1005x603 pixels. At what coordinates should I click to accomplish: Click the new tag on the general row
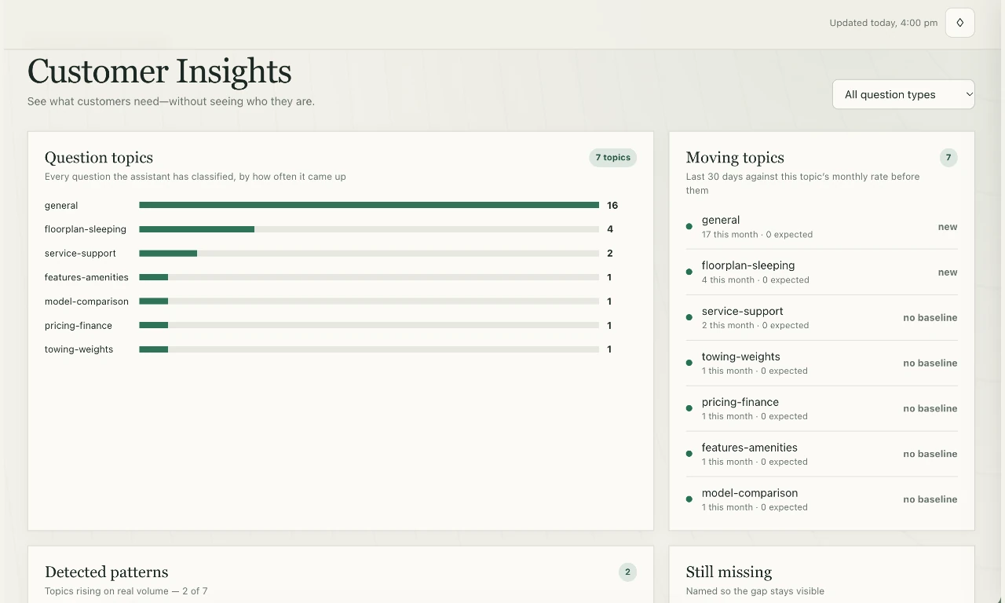pyautogui.click(x=948, y=227)
